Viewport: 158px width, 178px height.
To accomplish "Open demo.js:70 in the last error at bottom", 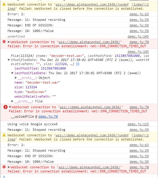I will click(x=139, y=167).
